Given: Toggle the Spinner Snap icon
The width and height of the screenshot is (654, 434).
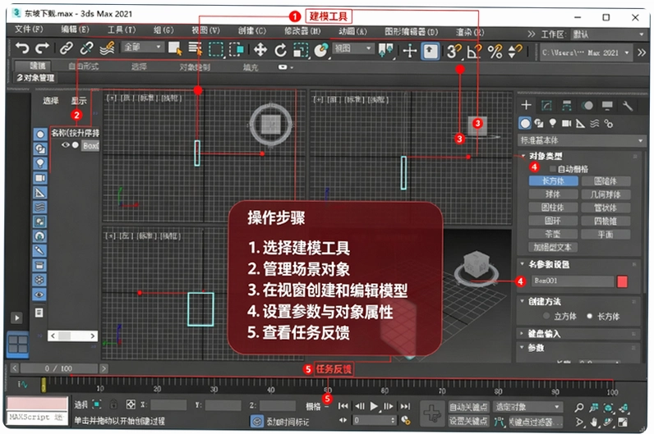Looking at the screenshot, I should pyautogui.click(x=515, y=52).
